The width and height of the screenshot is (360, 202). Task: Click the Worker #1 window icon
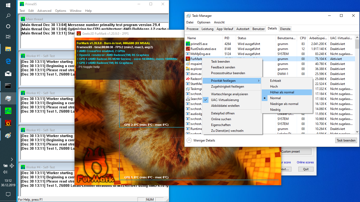[23, 56]
